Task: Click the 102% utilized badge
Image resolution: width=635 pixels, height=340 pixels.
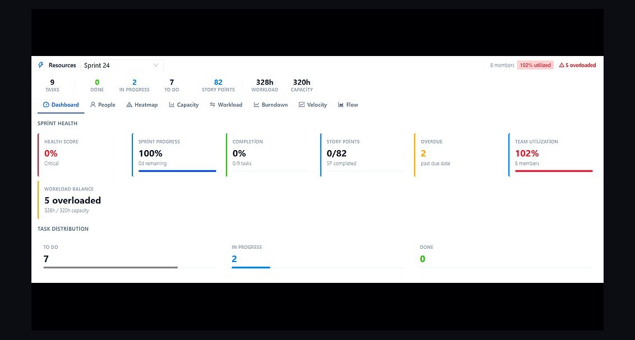Action: click(535, 65)
